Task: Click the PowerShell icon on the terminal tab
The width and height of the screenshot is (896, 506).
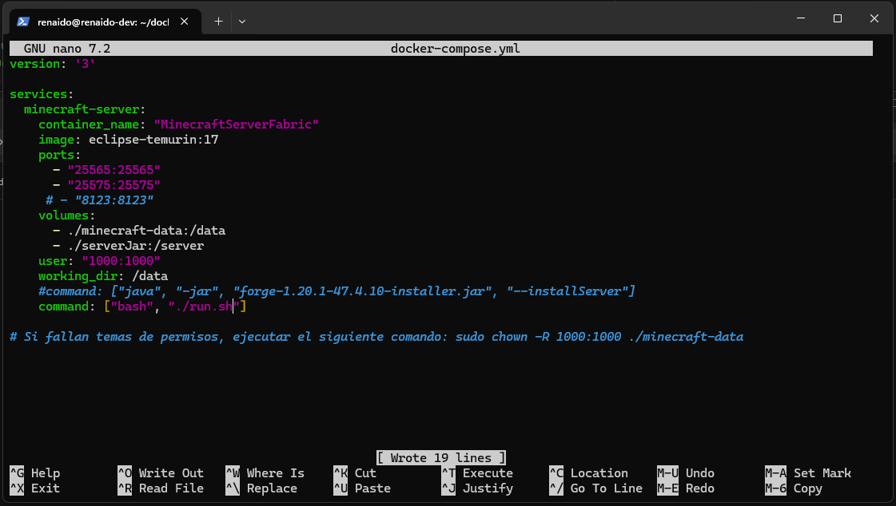Action: click(x=23, y=22)
